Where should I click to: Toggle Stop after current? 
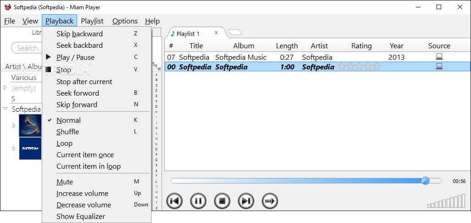click(x=96, y=81)
